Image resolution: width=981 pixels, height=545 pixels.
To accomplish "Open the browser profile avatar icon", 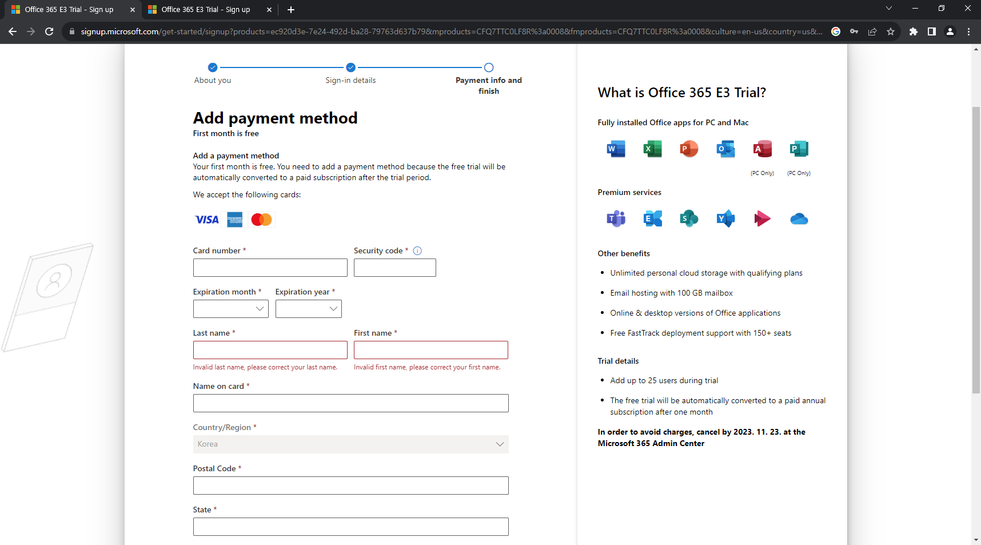I will click(950, 31).
